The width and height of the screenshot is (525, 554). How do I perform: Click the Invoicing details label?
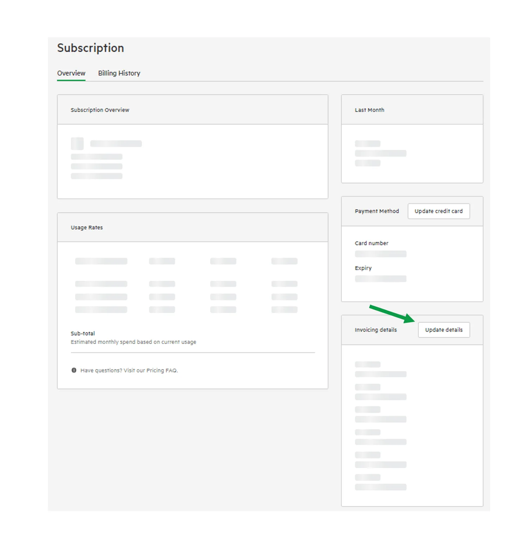(376, 330)
